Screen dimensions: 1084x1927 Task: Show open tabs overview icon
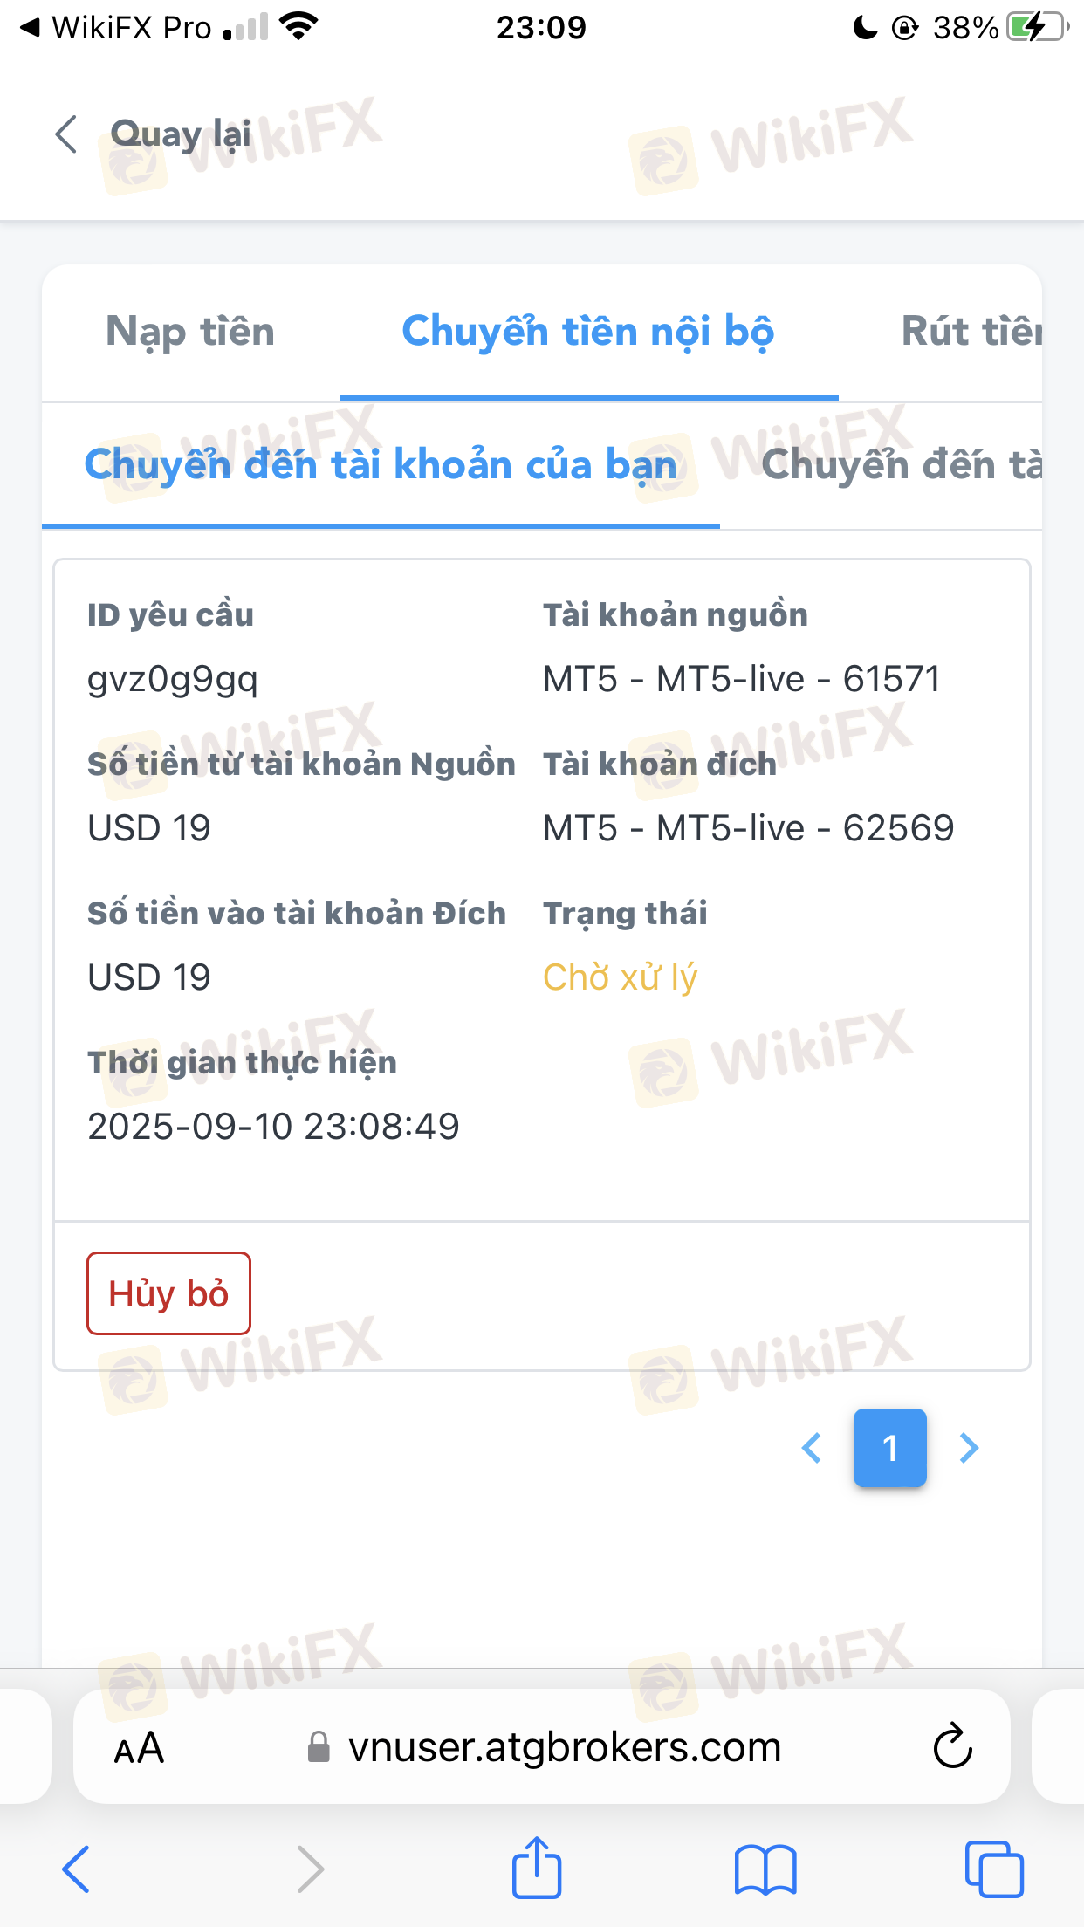coord(994,1869)
